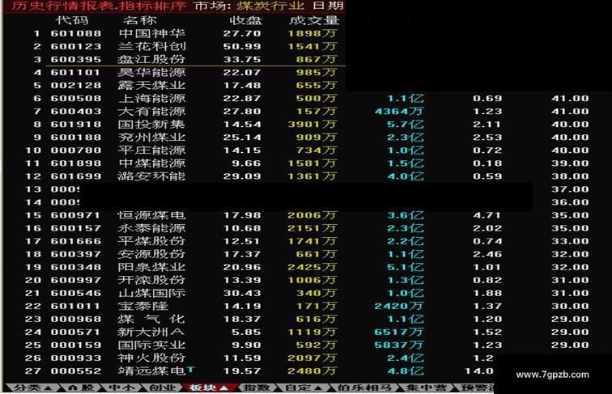Click stock code 002128
The height and width of the screenshot is (394, 612).
[x=76, y=85]
